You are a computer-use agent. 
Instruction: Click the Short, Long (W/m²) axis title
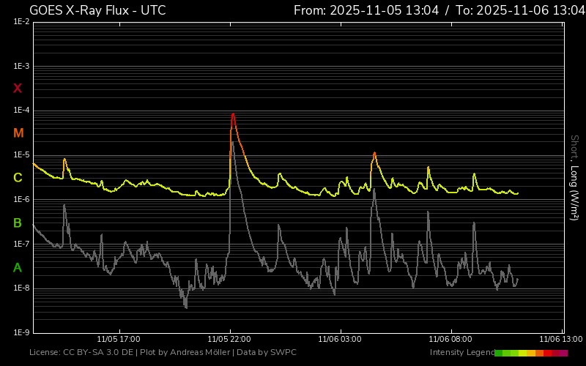click(574, 177)
